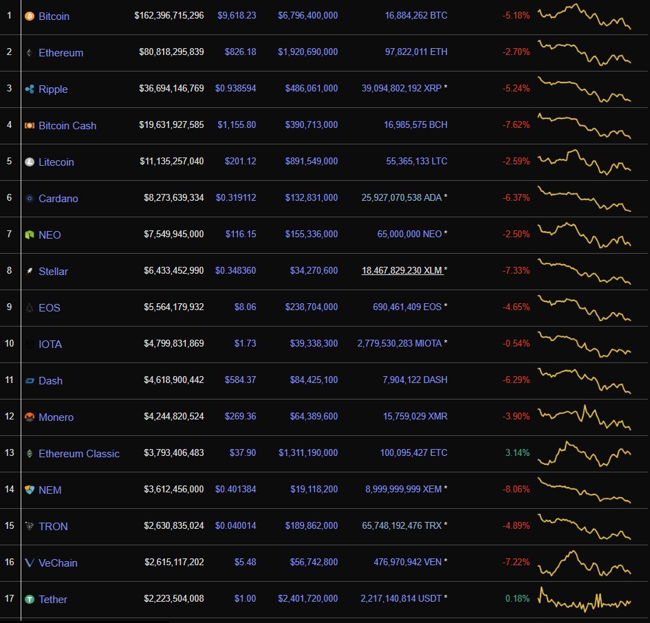Open the Ethereum Classic price sparkline
Screen dimensions: 650x623
(584, 453)
